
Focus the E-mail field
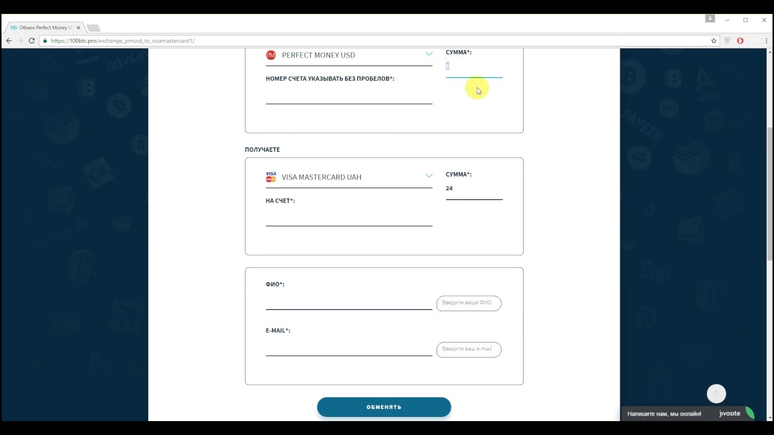click(x=349, y=347)
